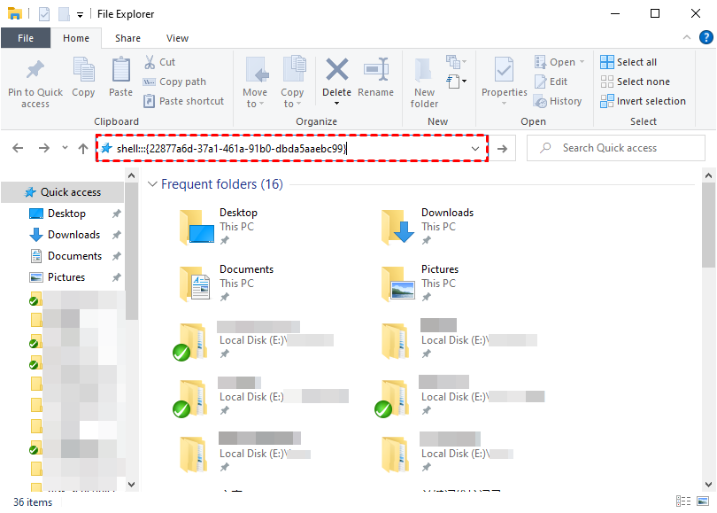
Task: Collapse the ribbon with the chevron
Action: [x=686, y=37]
